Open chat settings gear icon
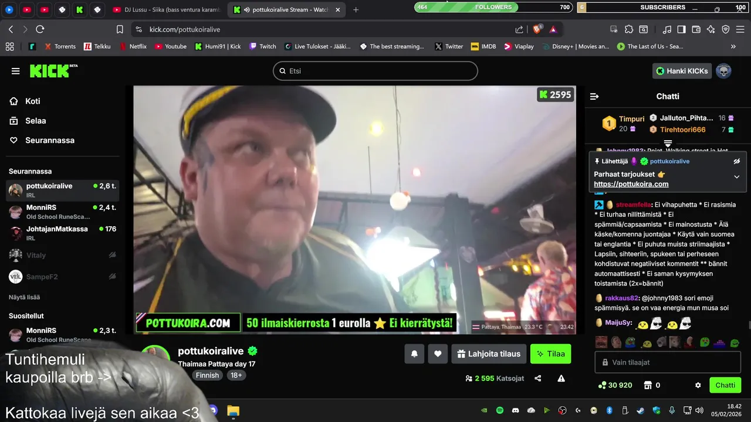Viewport: 751px width, 422px height. 698,385
